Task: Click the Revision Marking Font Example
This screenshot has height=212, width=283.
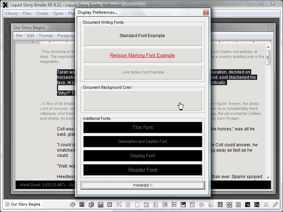Action: click(142, 55)
